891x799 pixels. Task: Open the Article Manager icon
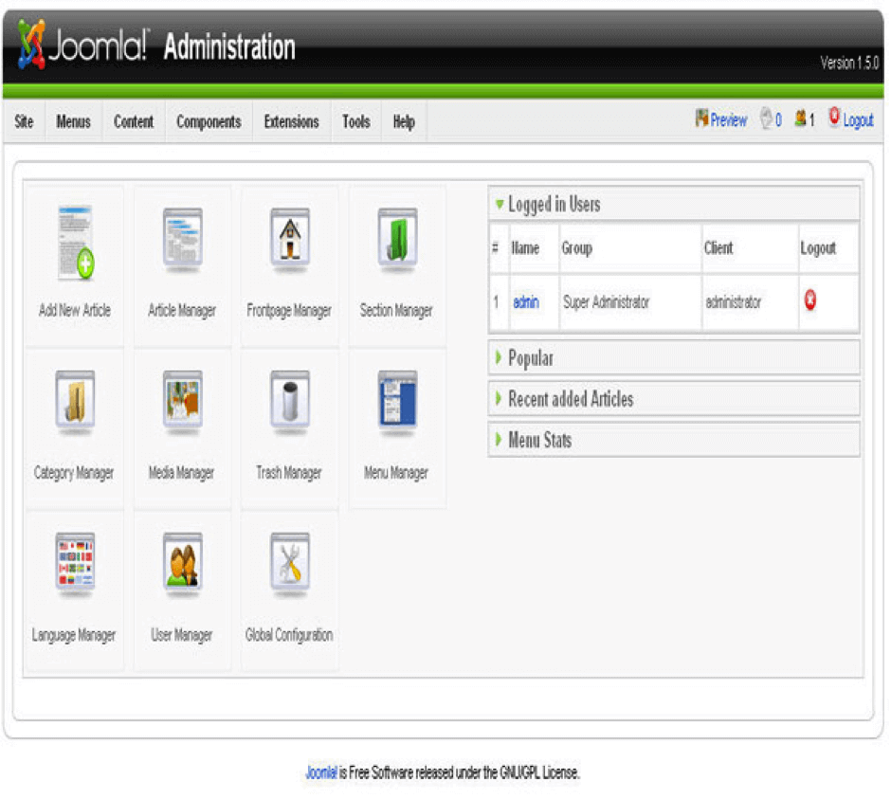(182, 239)
